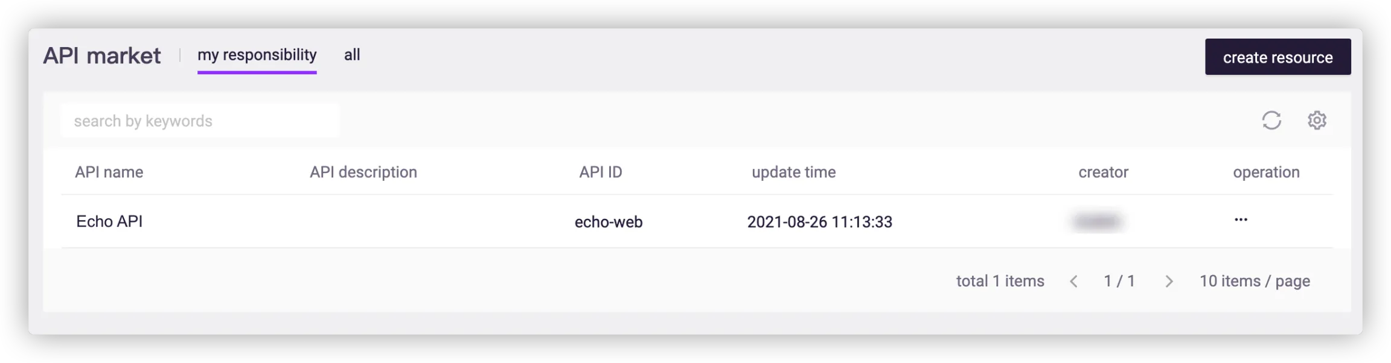Viewport: 1391px width, 363px height.
Task: Open the '10 items / page' dropdown
Action: point(1255,282)
